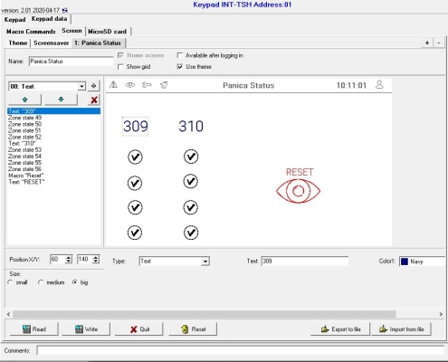Move selected widget down with green arrow
448x362 pixels.
point(61,100)
